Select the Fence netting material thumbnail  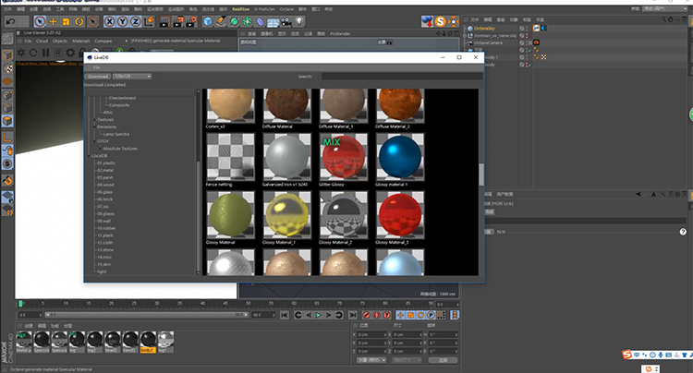[230, 157]
